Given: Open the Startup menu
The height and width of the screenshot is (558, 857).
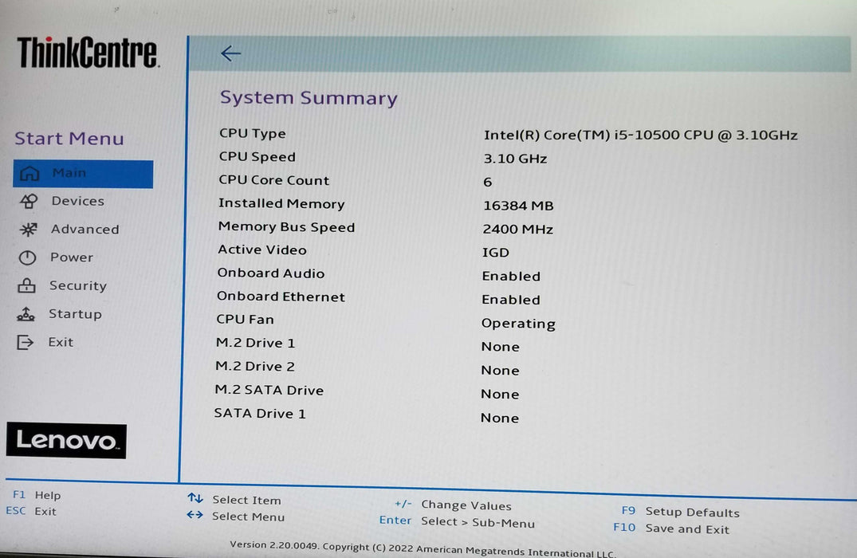Looking at the screenshot, I should pyautogui.click(x=75, y=314).
